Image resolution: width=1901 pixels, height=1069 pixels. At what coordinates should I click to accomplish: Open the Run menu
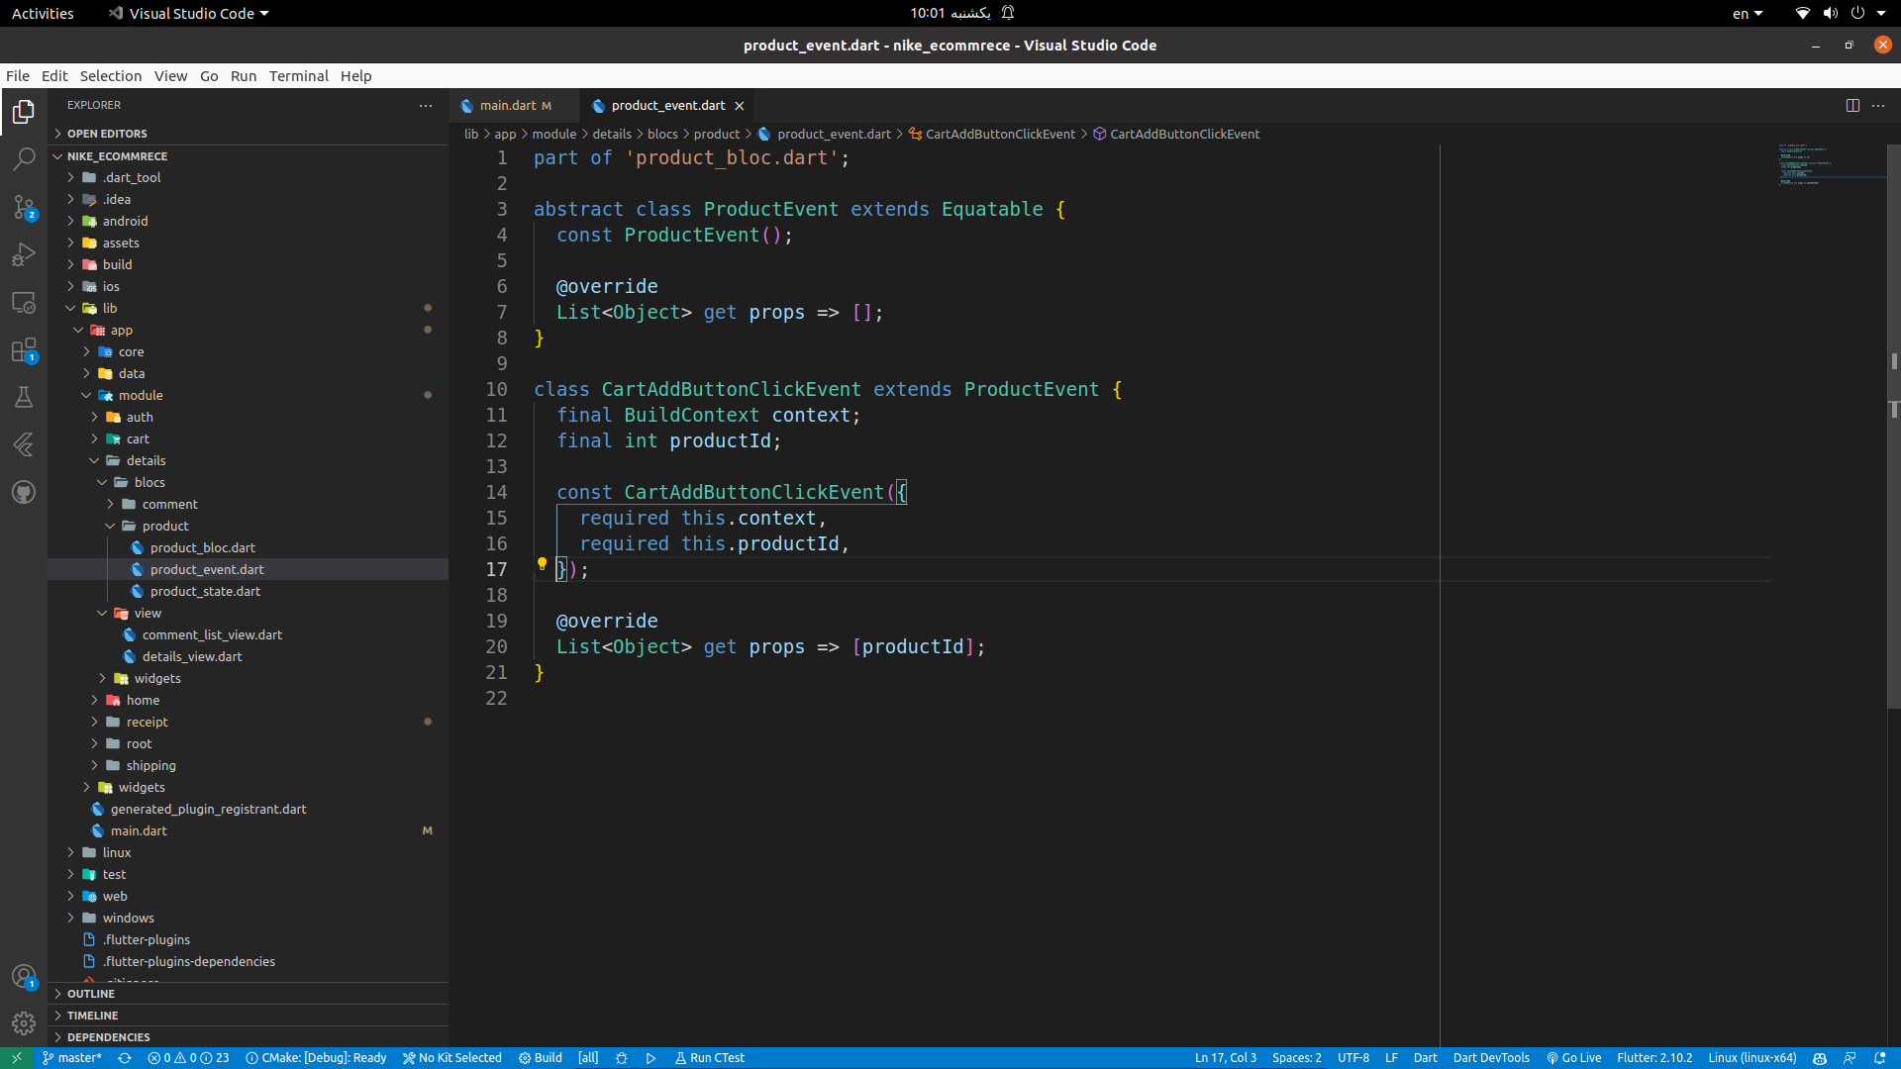click(x=244, y=76)
